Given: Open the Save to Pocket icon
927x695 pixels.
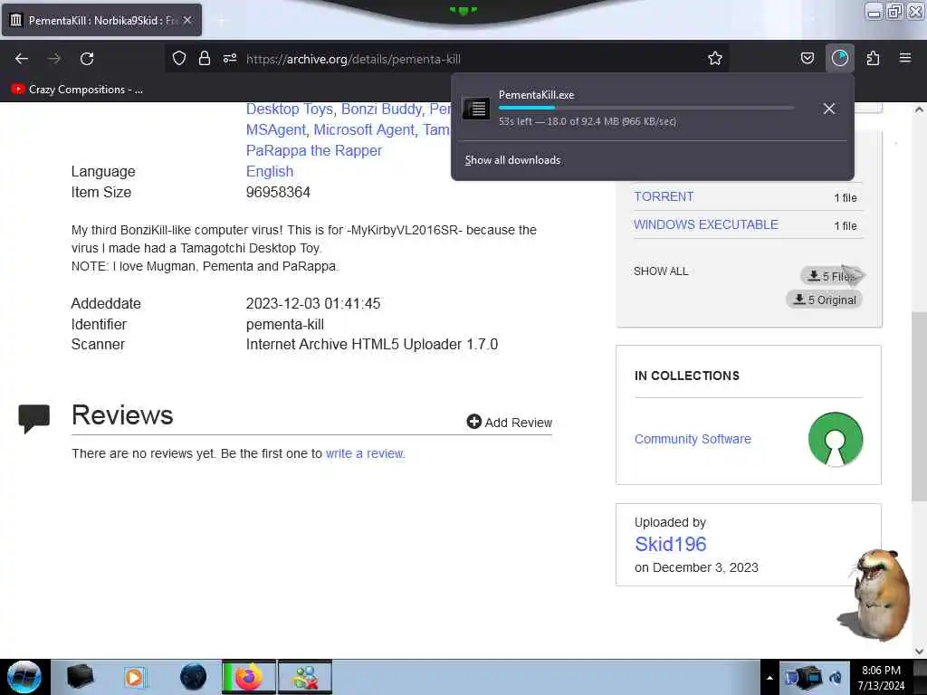Looking at the screenshot, I should point(807,58).
